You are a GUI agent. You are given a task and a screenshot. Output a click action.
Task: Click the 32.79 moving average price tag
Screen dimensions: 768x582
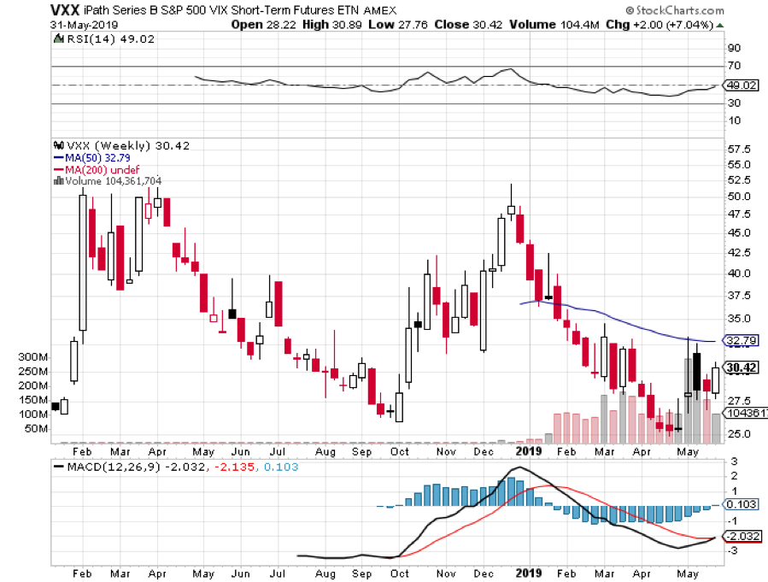pos(741,340)
